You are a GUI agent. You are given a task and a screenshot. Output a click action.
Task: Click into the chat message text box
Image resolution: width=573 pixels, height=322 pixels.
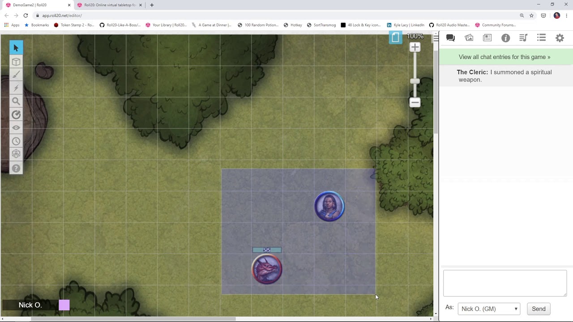pos(505,283)
